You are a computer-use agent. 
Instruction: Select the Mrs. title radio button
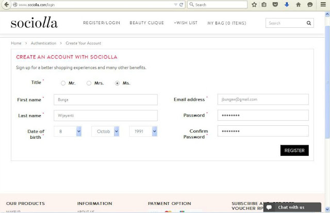click(89, 83)
